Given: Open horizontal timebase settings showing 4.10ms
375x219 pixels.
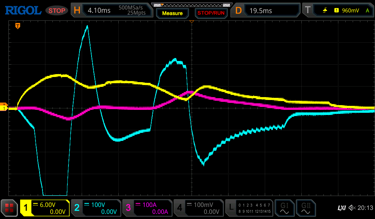Looking at the screenshot, I should click(112, 11).
